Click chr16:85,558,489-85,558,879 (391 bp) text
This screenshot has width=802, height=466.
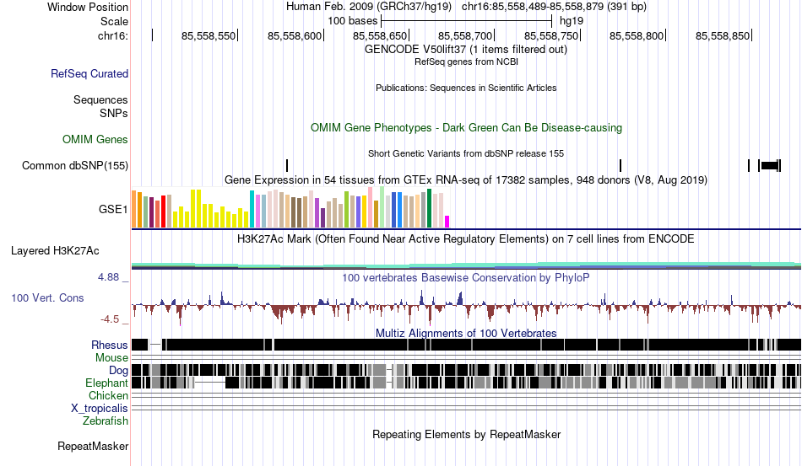pos(554,7)
